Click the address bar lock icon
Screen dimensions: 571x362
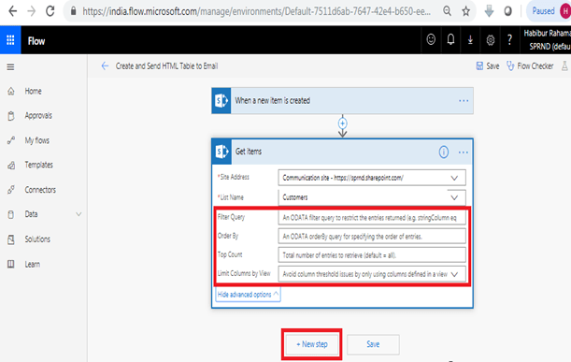click(x=73, y=11)
